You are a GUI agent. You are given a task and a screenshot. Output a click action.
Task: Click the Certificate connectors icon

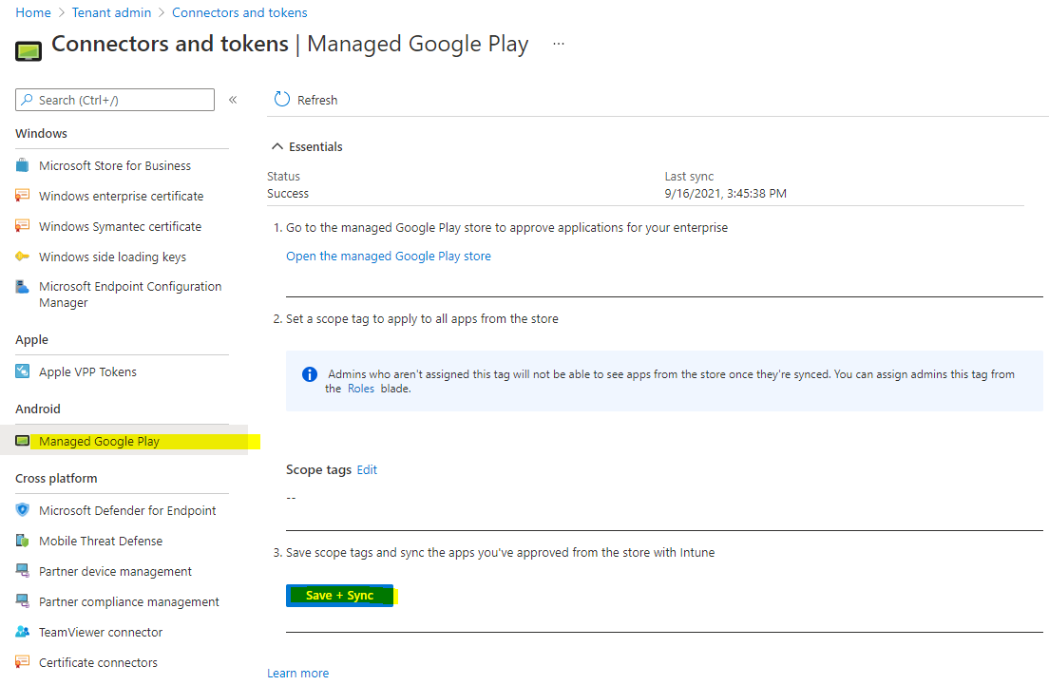coord(22,661)
